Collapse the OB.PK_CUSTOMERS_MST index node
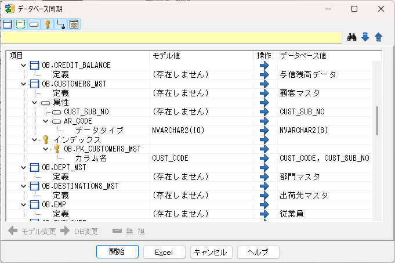 [46, 149]
